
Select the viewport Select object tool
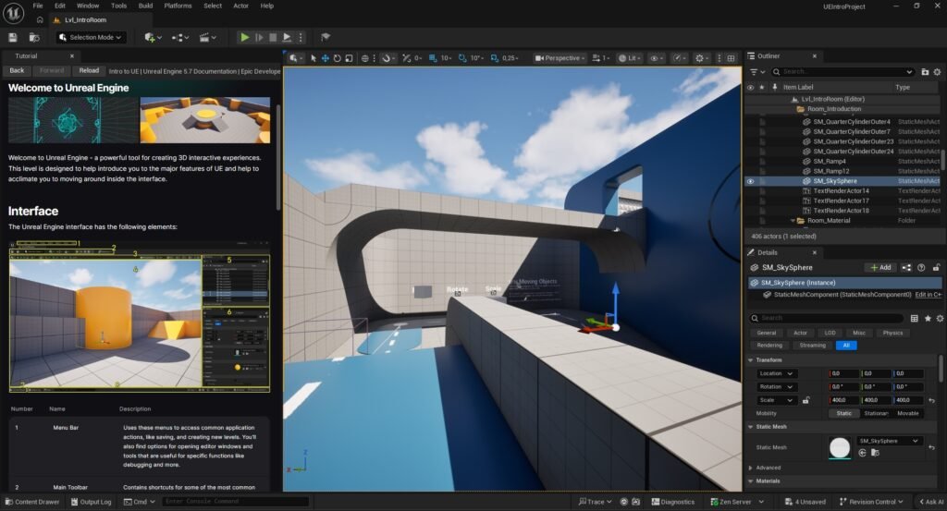(313, 58)
